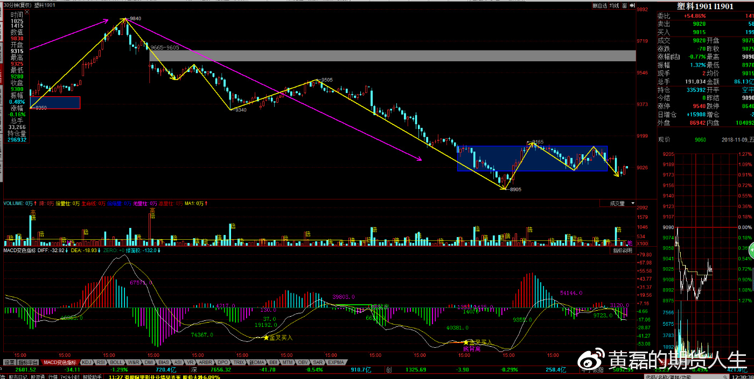The height and width of the screenshot is (379, 754).
Task: Open the 设置 tab
Action: coord(9,362)
